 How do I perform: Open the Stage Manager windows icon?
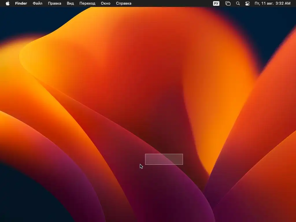click(x=228, y=3)
